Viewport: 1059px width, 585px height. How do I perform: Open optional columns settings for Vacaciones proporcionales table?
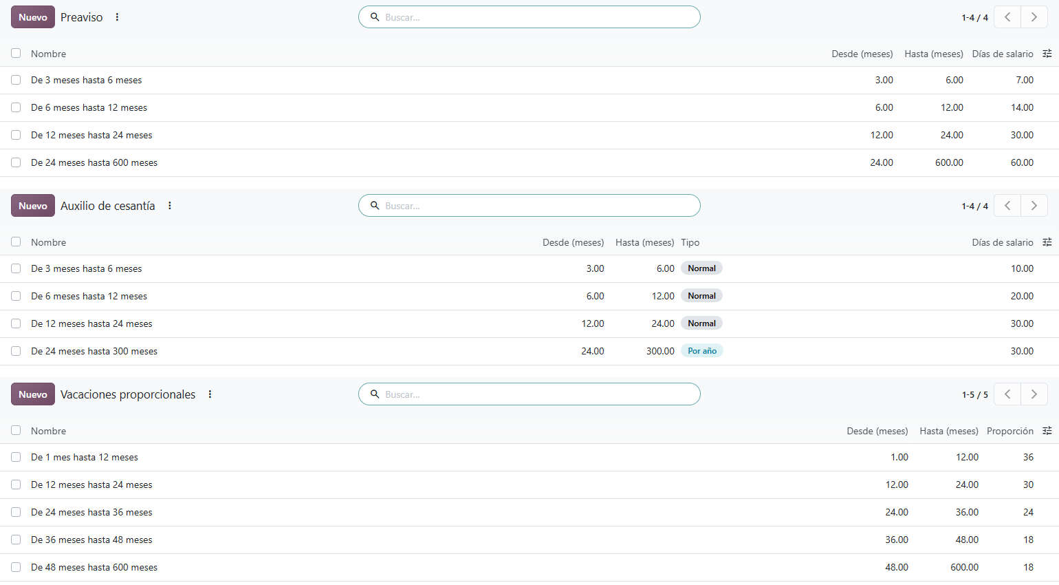(1047, 431)
